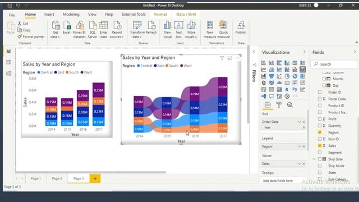The width and height of the screenshot is (359, 202).
Task: Switch to Page 1 tab
Action: point(36,178)
